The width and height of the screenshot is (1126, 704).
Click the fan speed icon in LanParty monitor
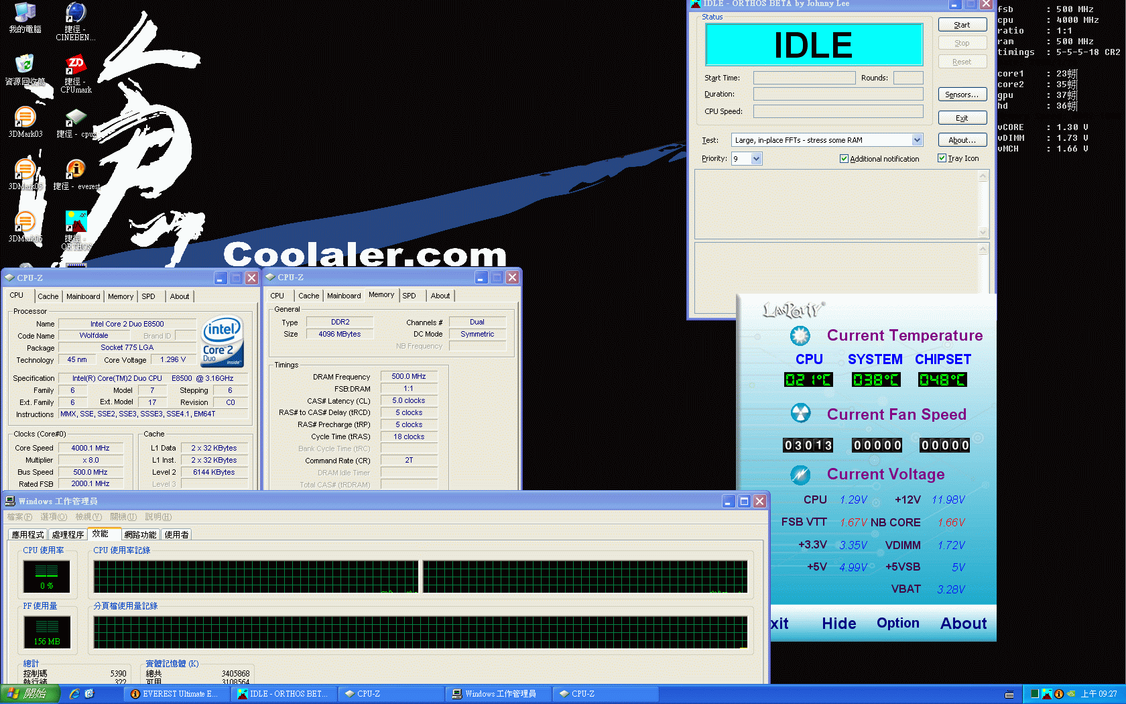pyautogui.click(x=800, y=413)
